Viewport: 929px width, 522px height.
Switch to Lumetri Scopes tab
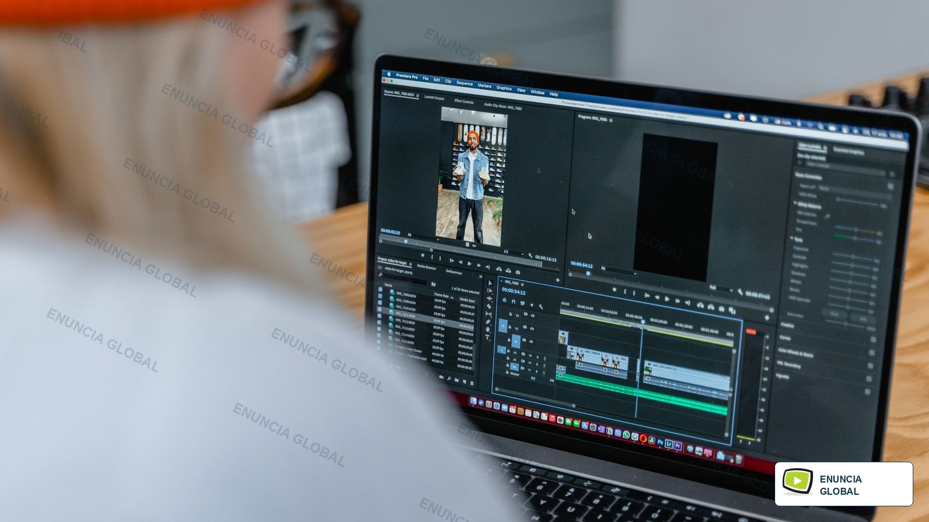pos(434,97)
